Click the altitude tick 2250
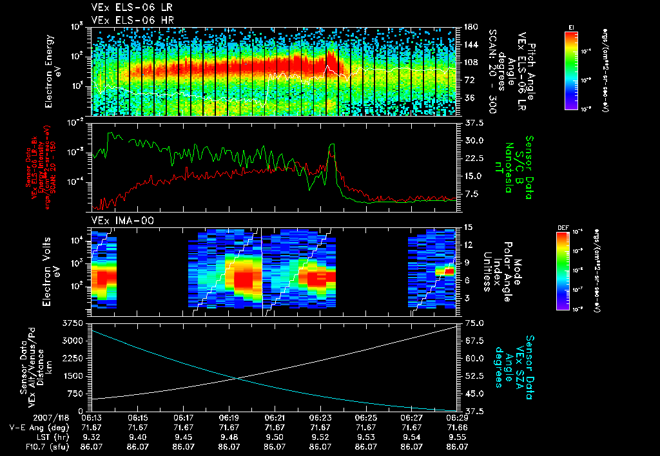The width and height of the screenshot is (660, 456). point(72,358)
